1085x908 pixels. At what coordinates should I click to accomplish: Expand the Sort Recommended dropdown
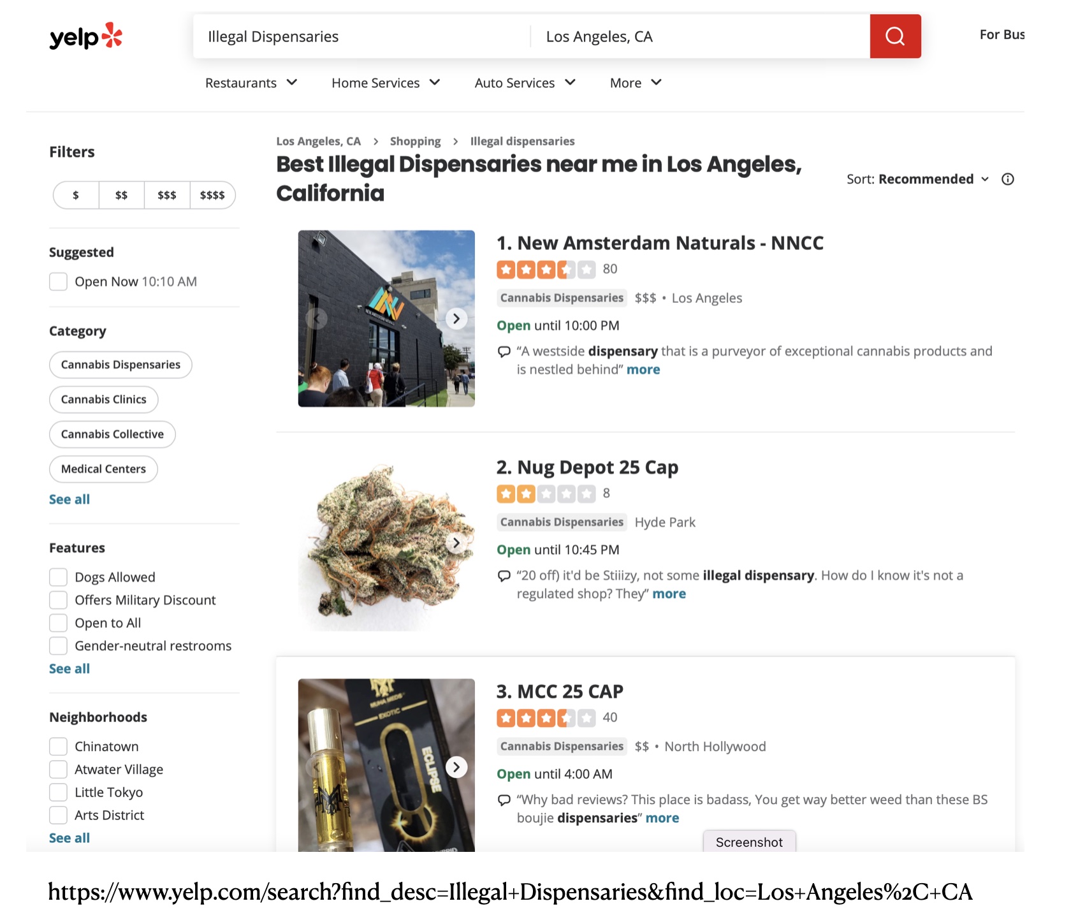918,179
